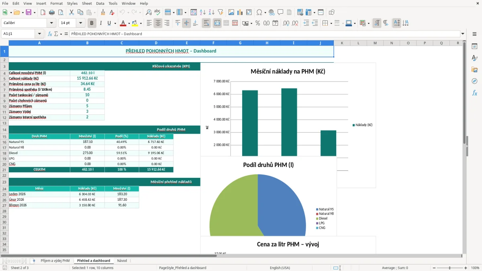Toggle align right
Screen dimensions: 482x271
tap(167, 23)
